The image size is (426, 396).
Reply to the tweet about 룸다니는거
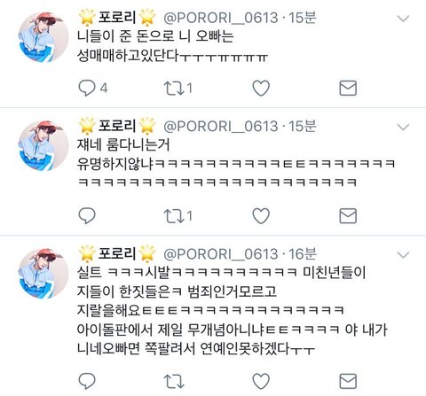87,216
